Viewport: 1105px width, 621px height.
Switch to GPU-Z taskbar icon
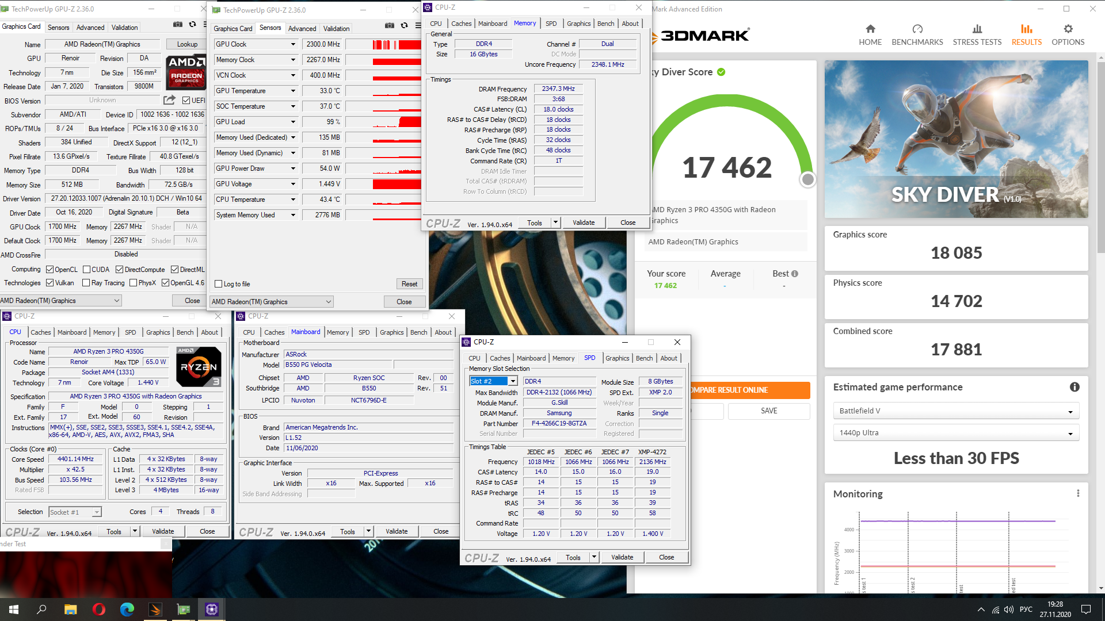pyautogui.click(x=184, y=609)
